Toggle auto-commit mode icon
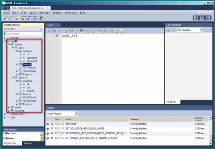 (x=99, y=31)
